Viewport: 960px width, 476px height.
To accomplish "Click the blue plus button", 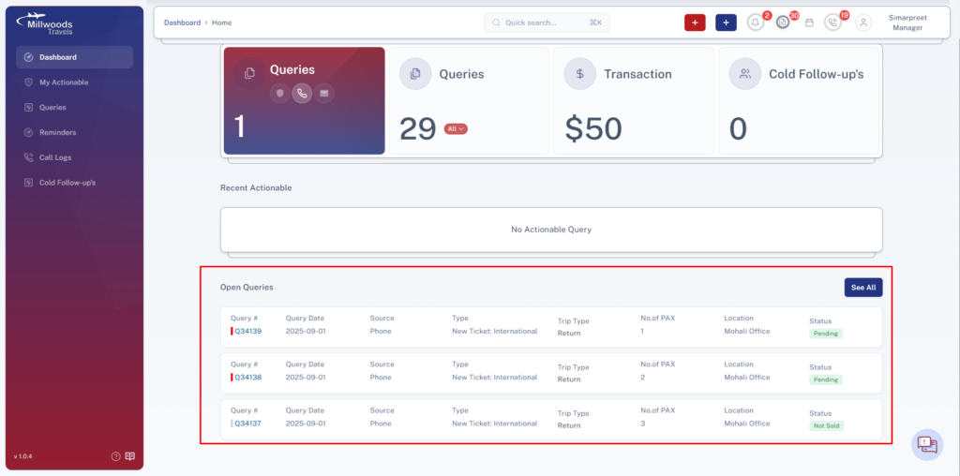I will (x=727, y=22).
